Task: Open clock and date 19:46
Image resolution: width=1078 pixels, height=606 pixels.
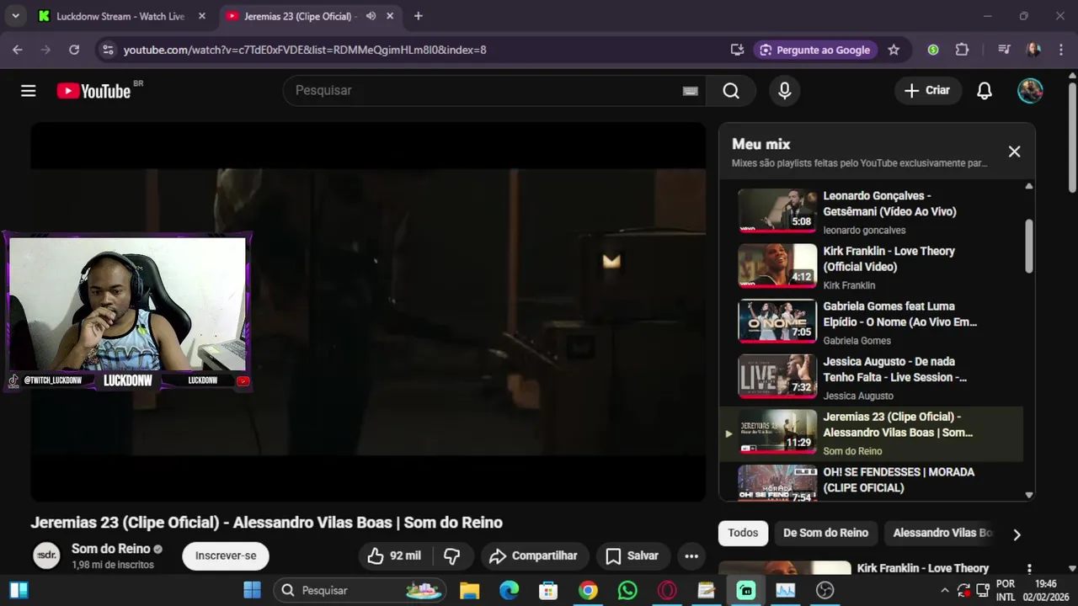Action: click(1046, 590)
